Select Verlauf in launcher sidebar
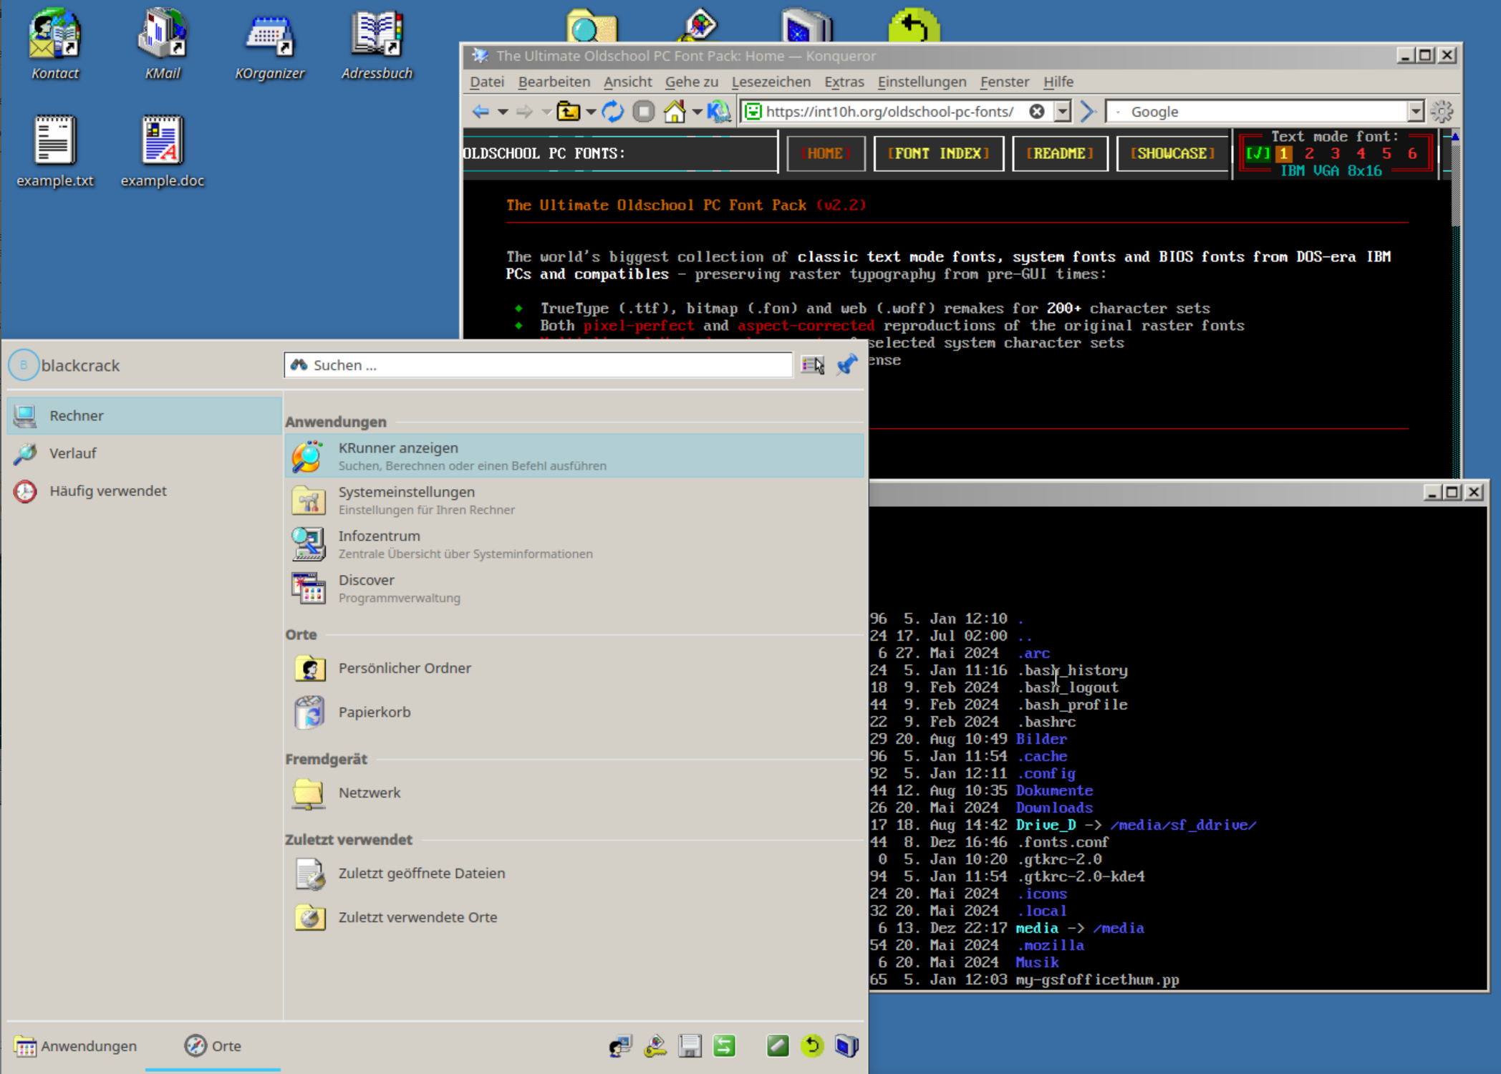This screenshot has height=1074, width=1501. (x=144, y=453)
